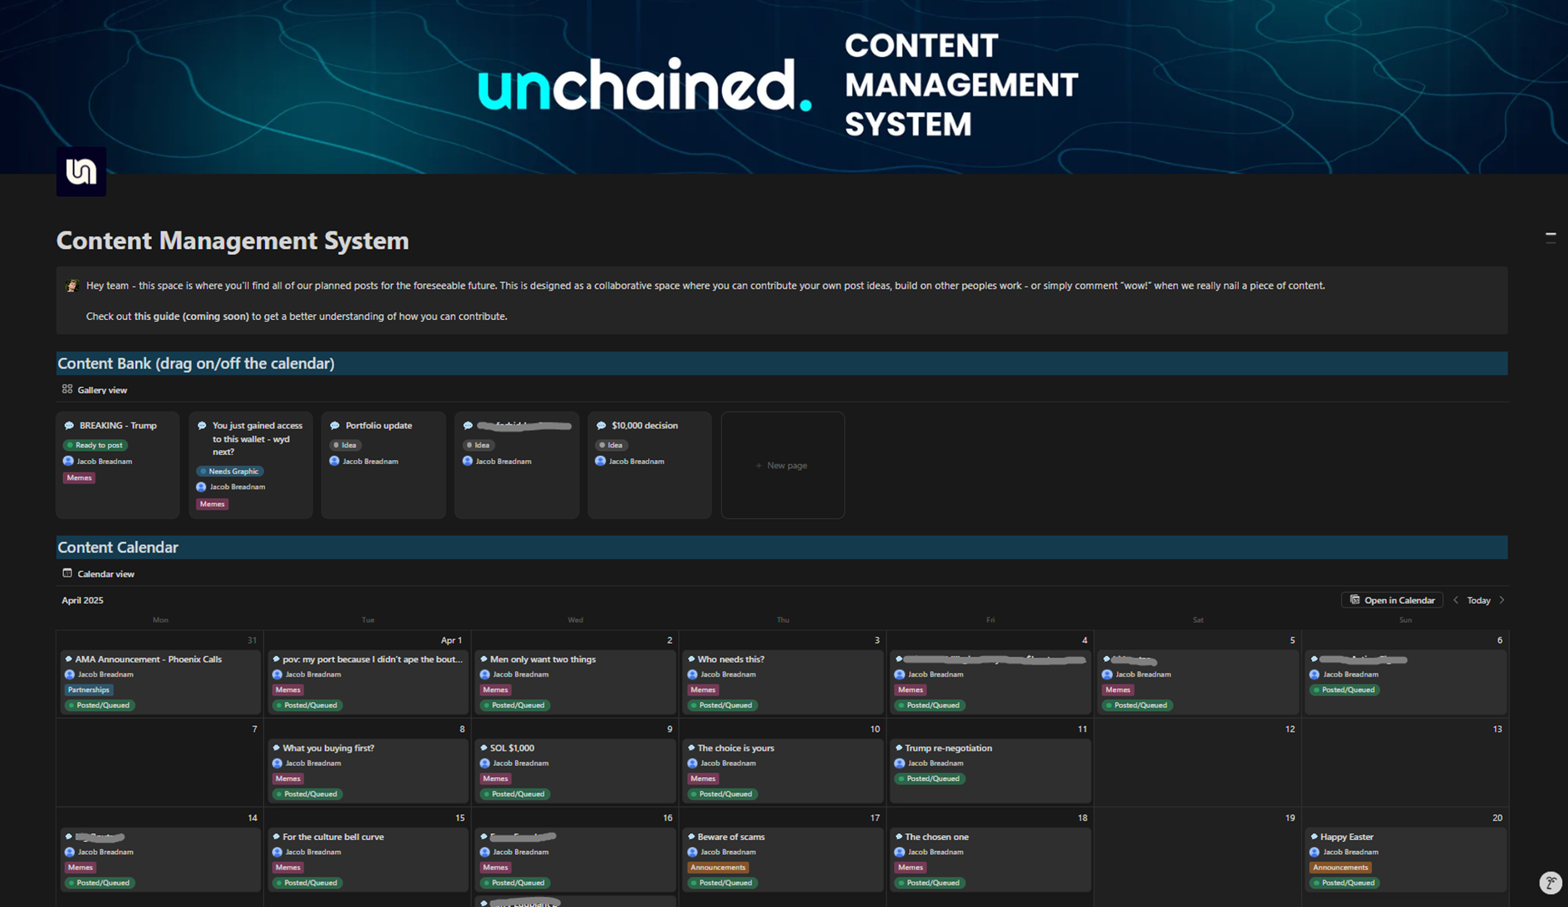The width and height of the screenshot is (1568, 907).
Task: Click the speech bubble icon on Portfolio update
Action: click(x=335, y=425)
